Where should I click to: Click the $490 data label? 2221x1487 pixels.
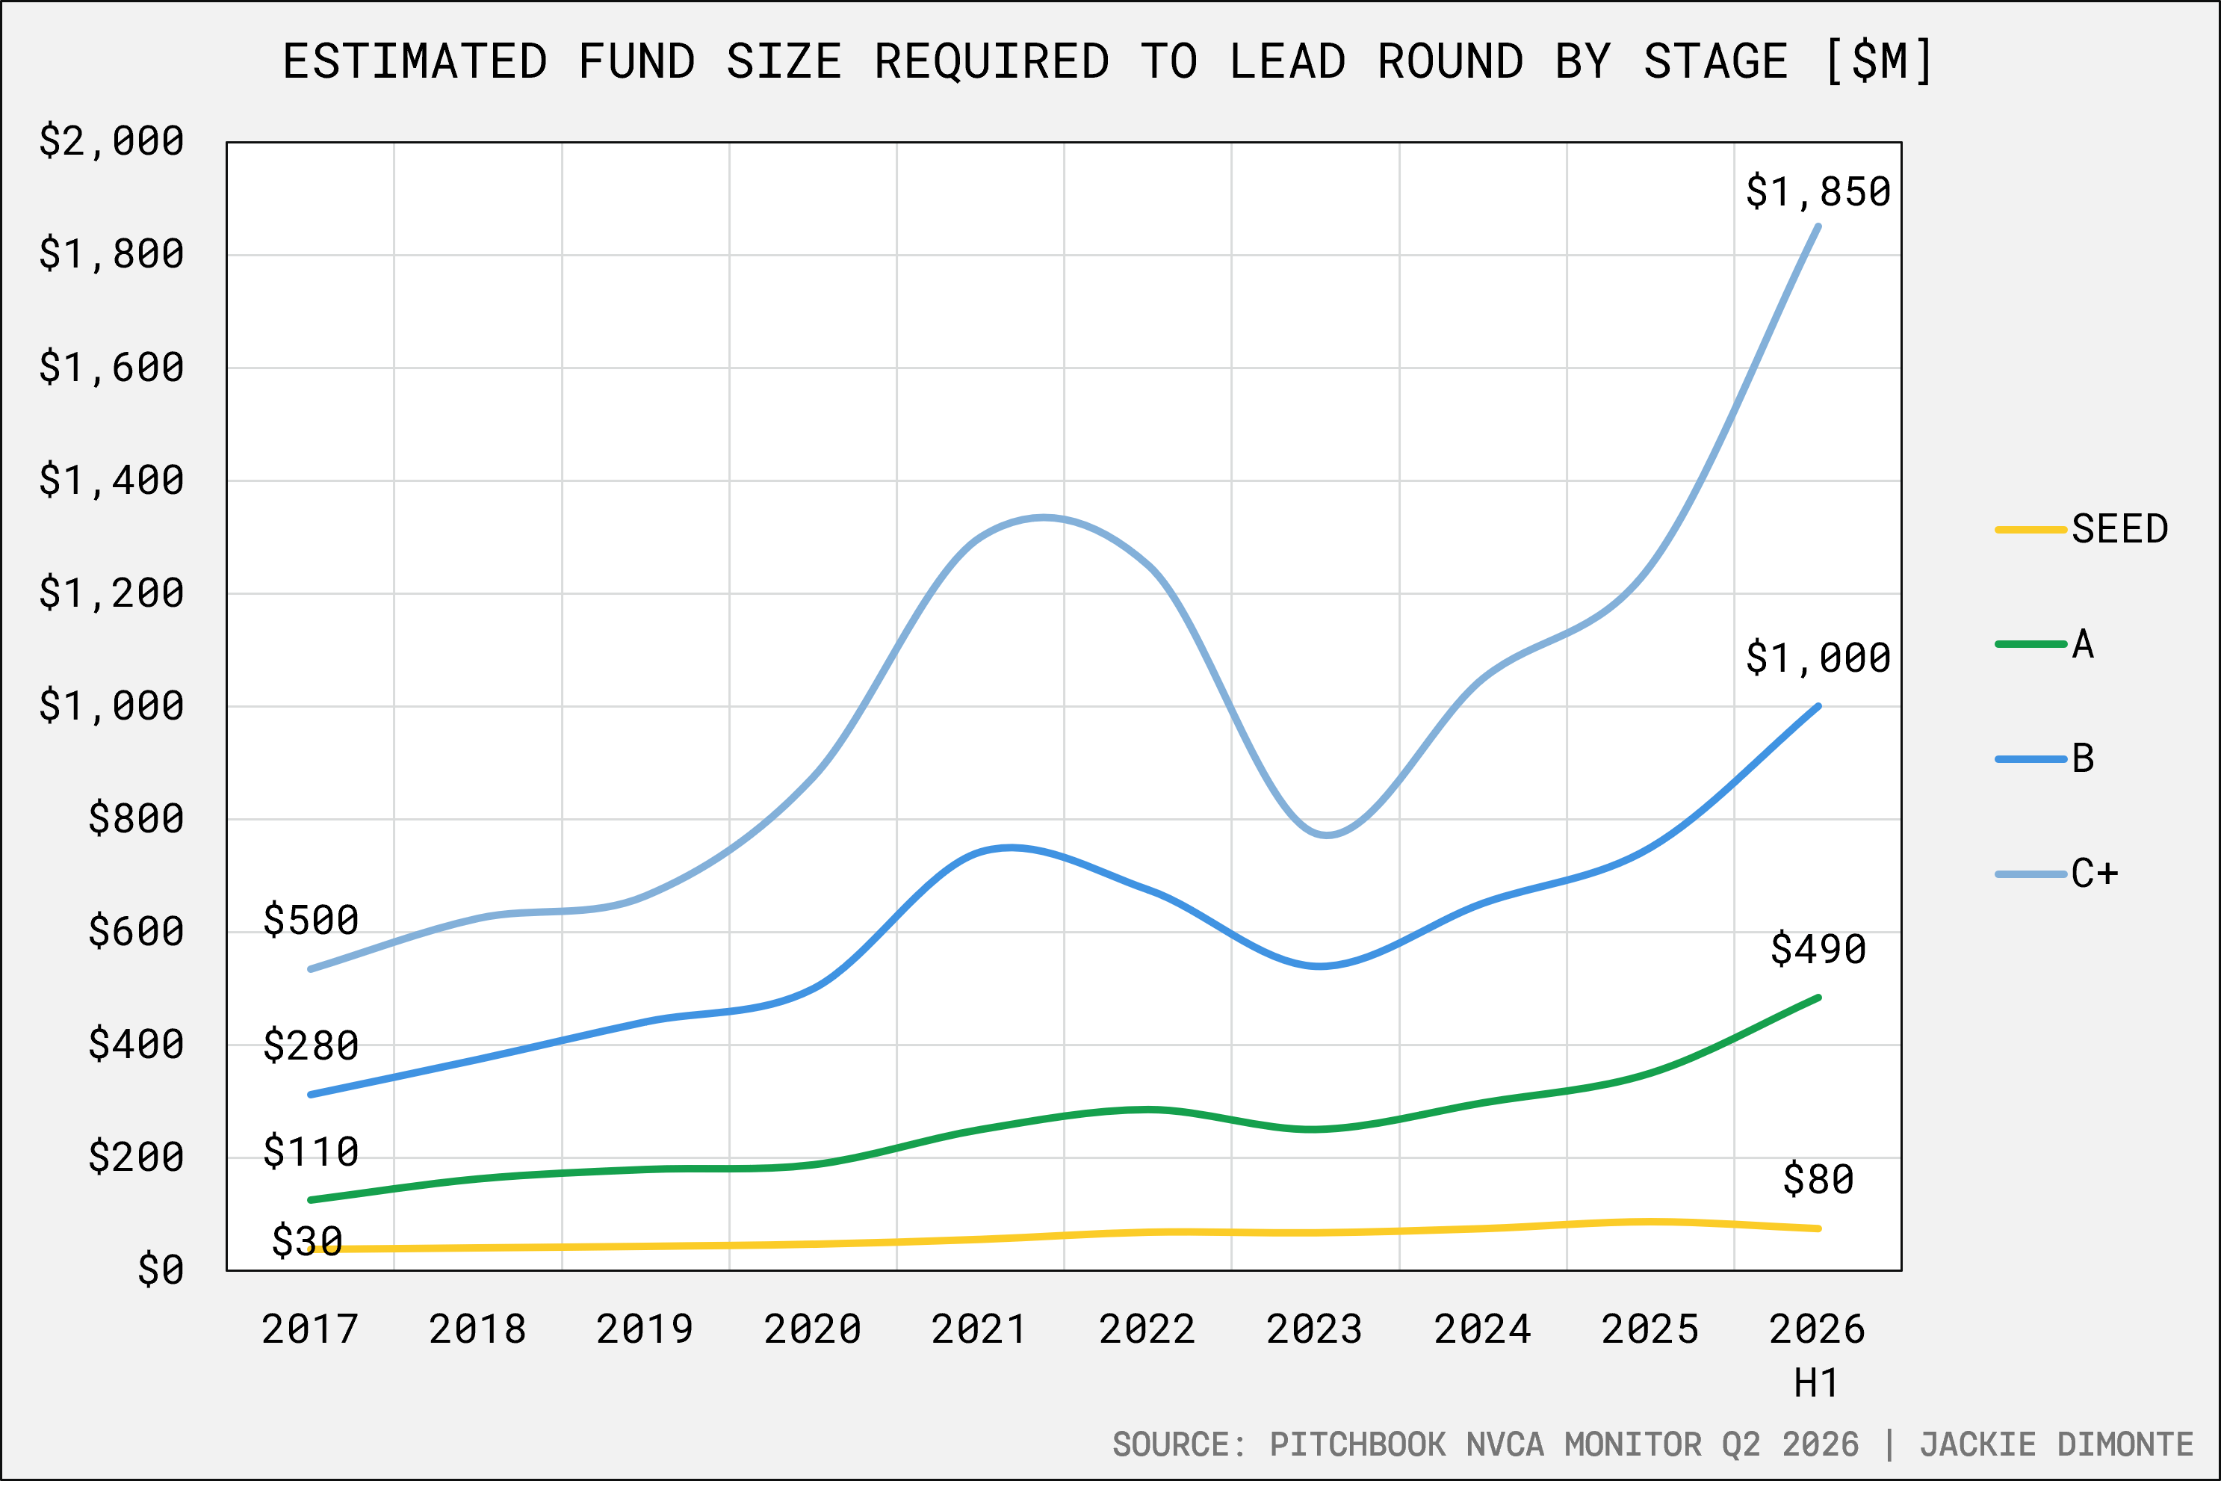1818,948
